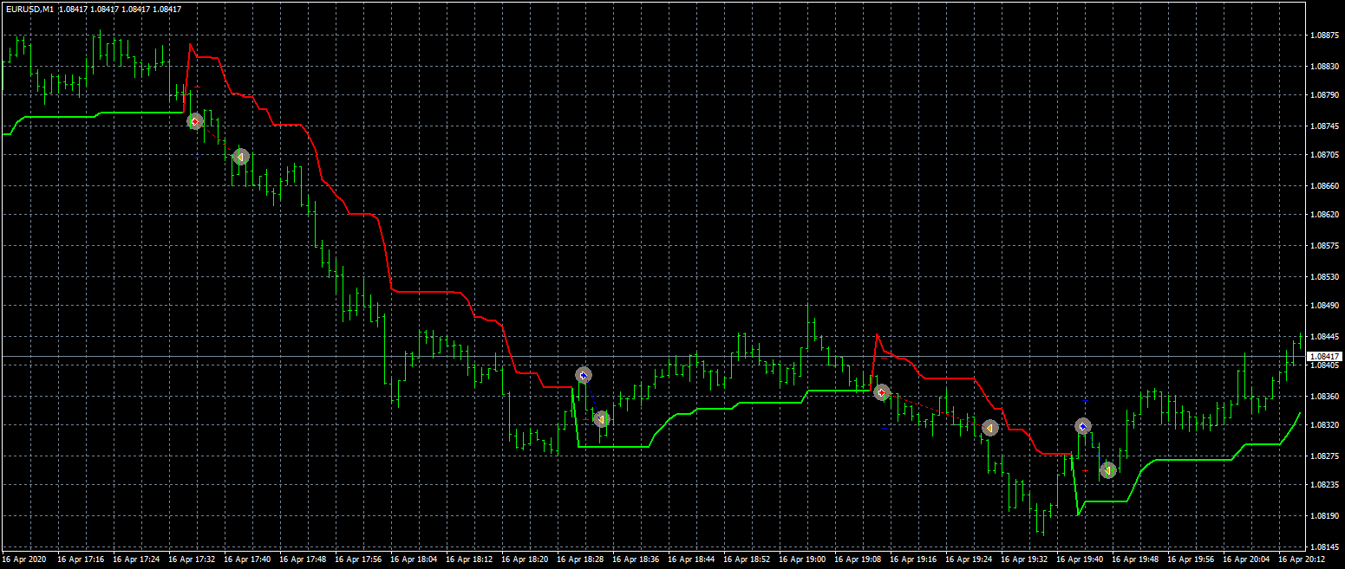The height and width of the screenshot is (569, 1345).
Task: Click the 1.08275 price axis label
Action: [1326, 456]
